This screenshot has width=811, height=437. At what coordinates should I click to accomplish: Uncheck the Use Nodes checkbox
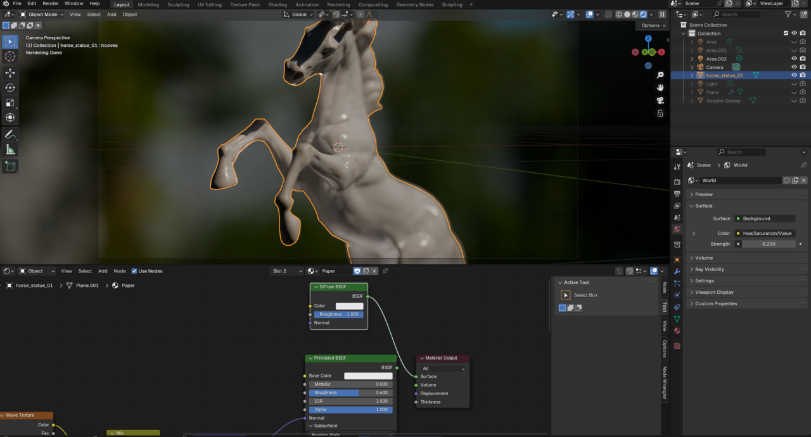click(134, 271)
